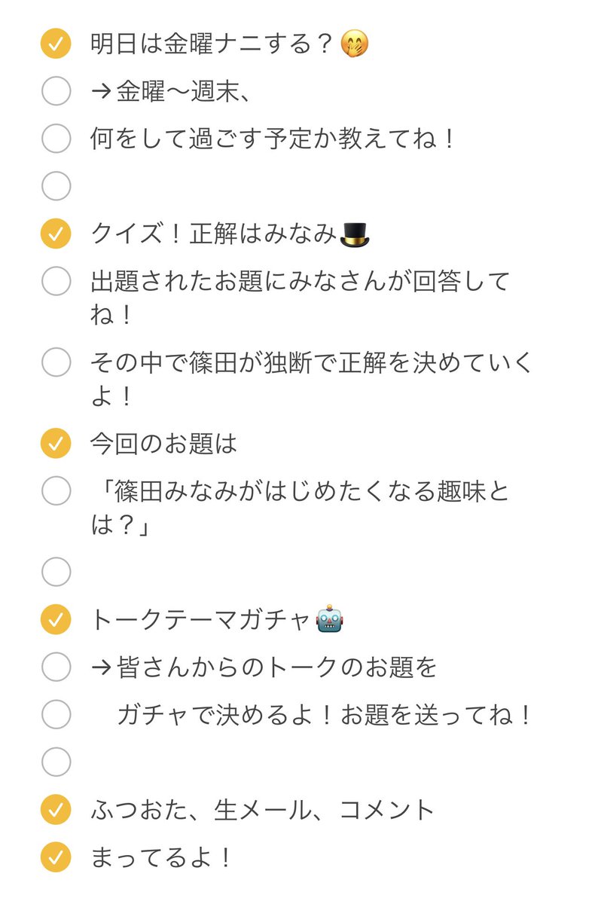Check the 何をして過ごす予定か教えてね！ checkbox
The width and height of the screenshot is (598, 904).
tap(55, 139)
